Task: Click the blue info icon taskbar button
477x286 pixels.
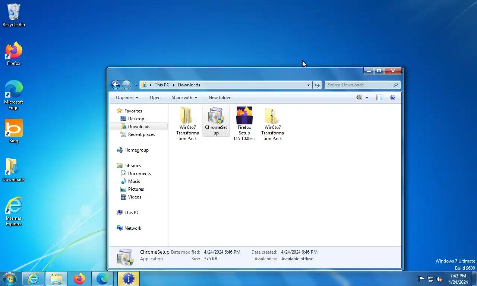Action: [x=129, y=279]
